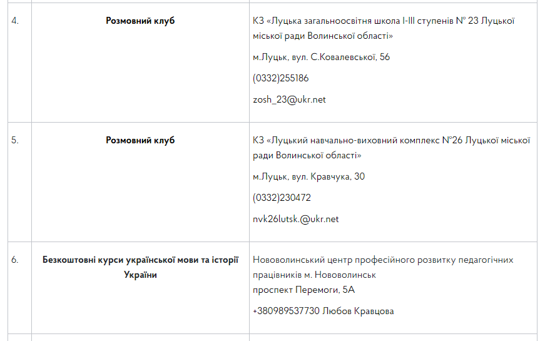Viewport: 545px width, 341px height.
Task: Click «Розмовний клуб» title in row 5
Action: point(140,140)
